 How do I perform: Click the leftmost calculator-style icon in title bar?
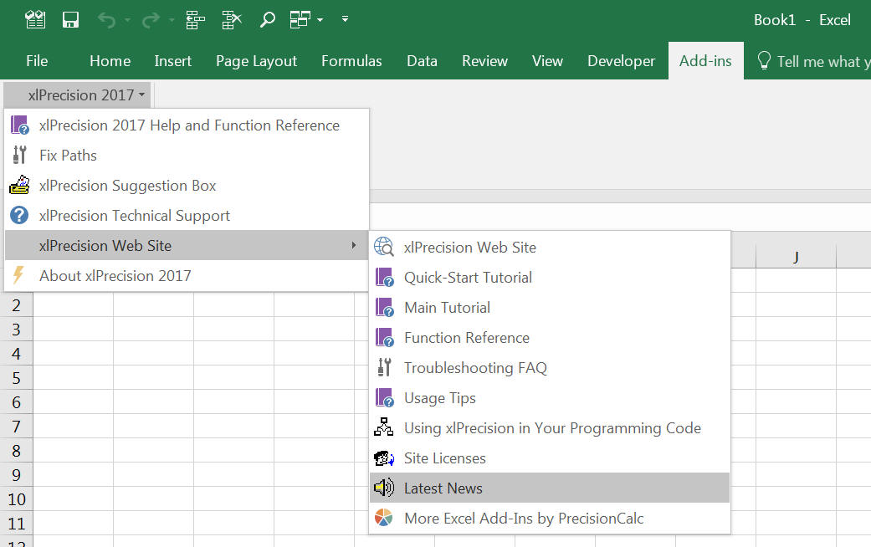click(35, 20)
